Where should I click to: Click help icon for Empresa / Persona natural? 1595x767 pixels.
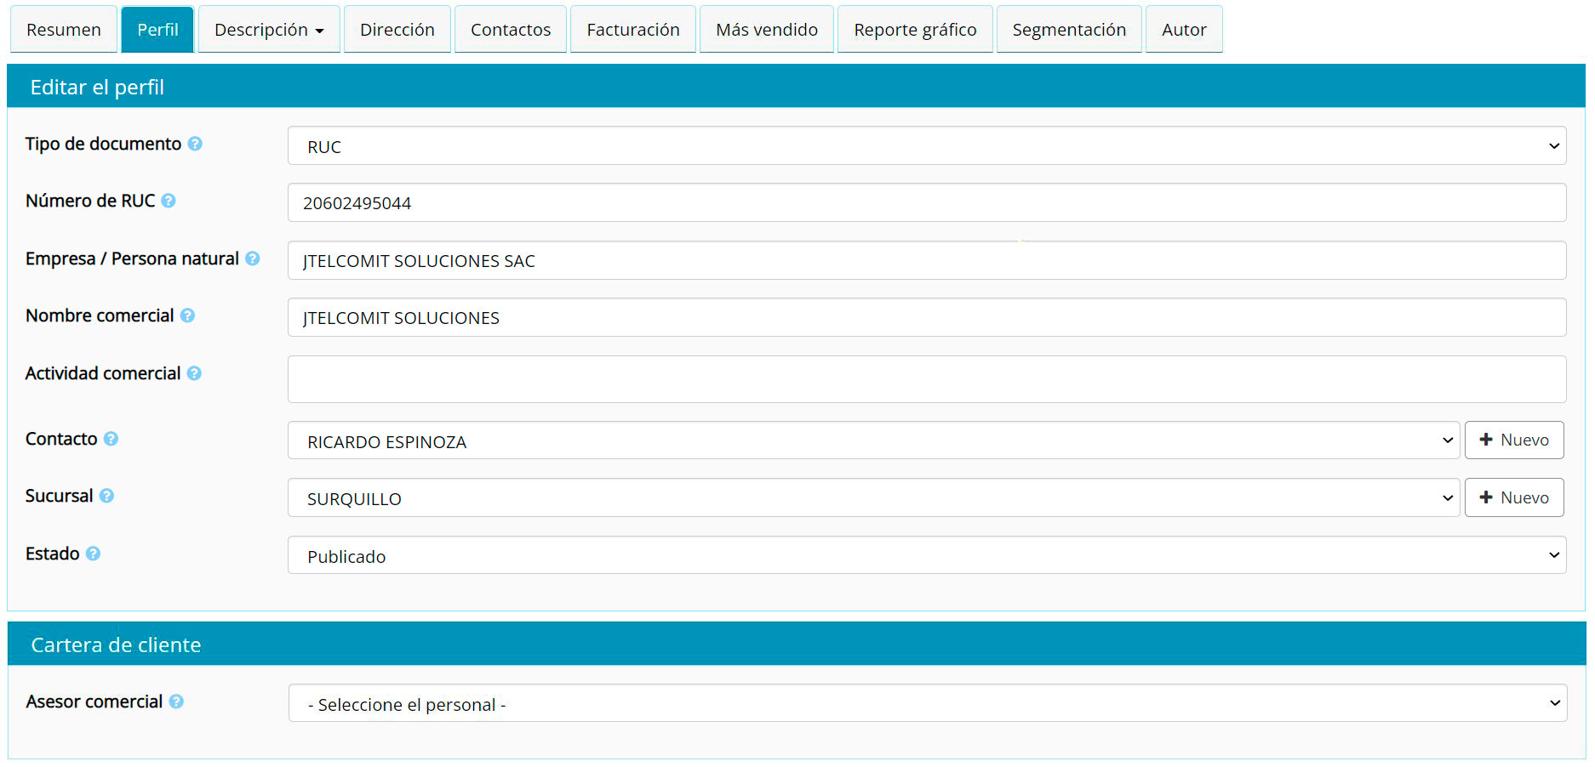[x=253, y=259]
